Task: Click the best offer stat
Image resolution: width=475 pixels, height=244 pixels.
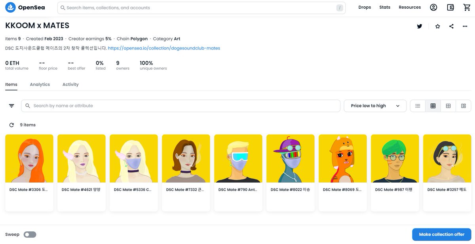Action: click(76, 65)
